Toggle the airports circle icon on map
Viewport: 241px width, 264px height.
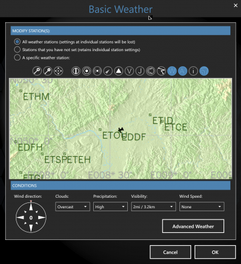76,71
